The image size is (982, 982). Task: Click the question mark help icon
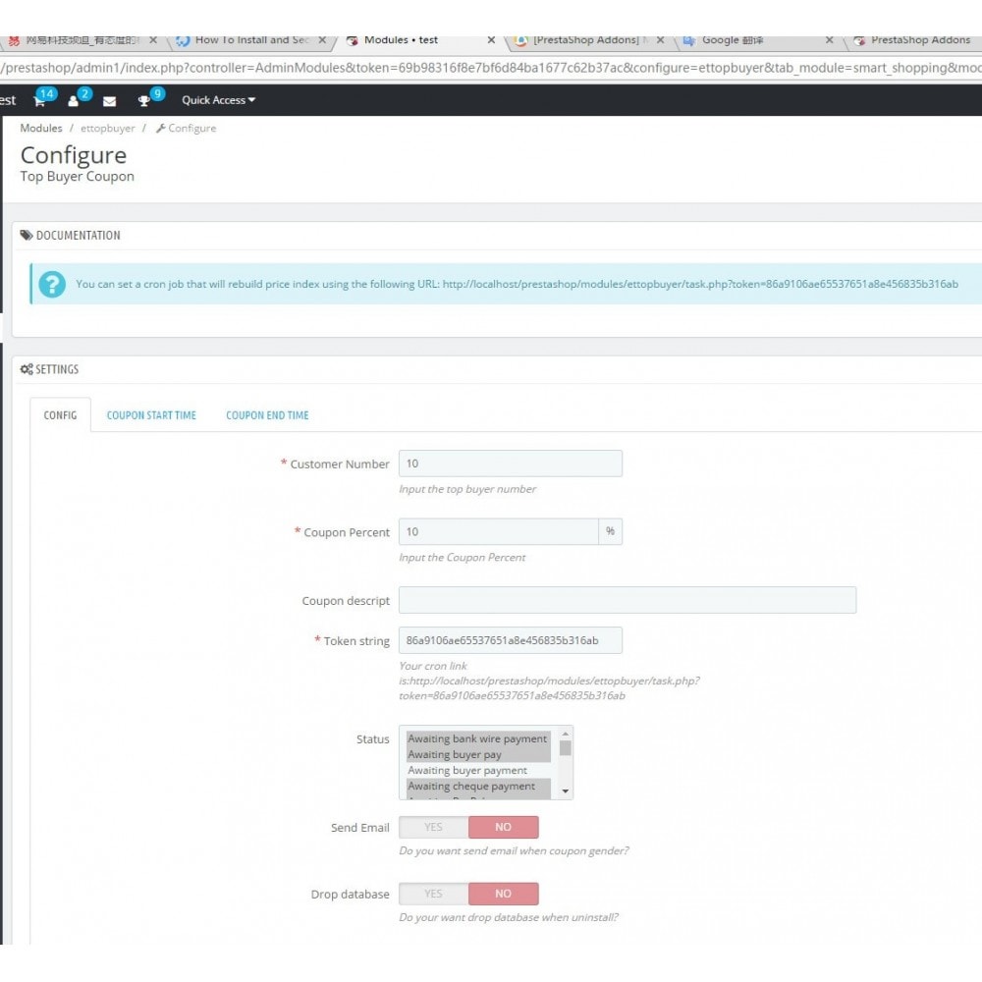[x=52, y=284]
